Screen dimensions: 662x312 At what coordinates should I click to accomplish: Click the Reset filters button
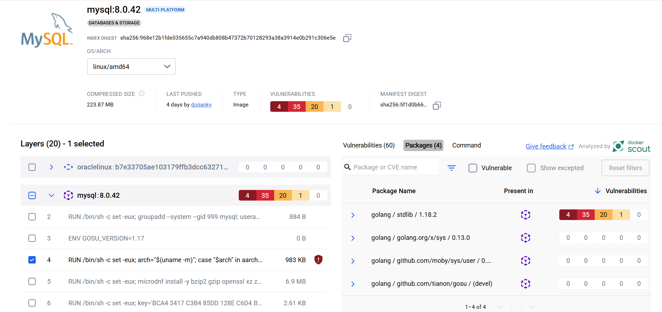[626, 168]
